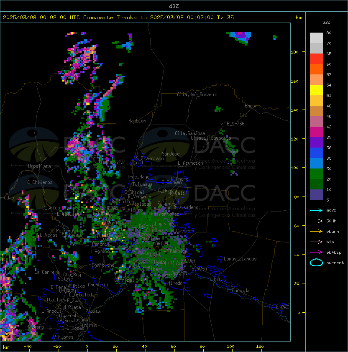Click the 'S_Francisco' place label
The width and height of the screenshot is (348, 352).
150,158
